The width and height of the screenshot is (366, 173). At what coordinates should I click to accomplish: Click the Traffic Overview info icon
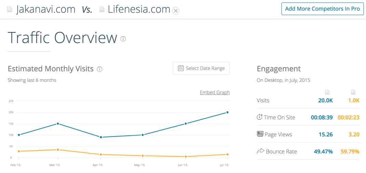tap(123, 39)
